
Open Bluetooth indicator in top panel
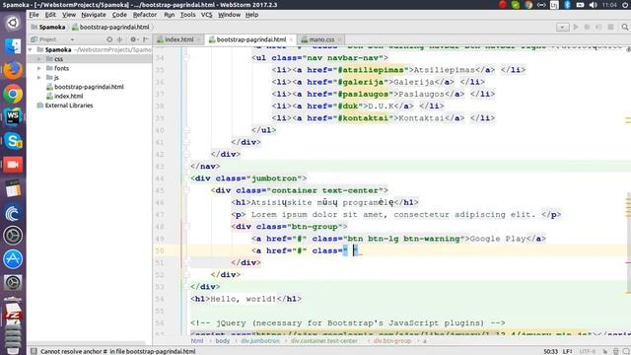coord(567,5)
